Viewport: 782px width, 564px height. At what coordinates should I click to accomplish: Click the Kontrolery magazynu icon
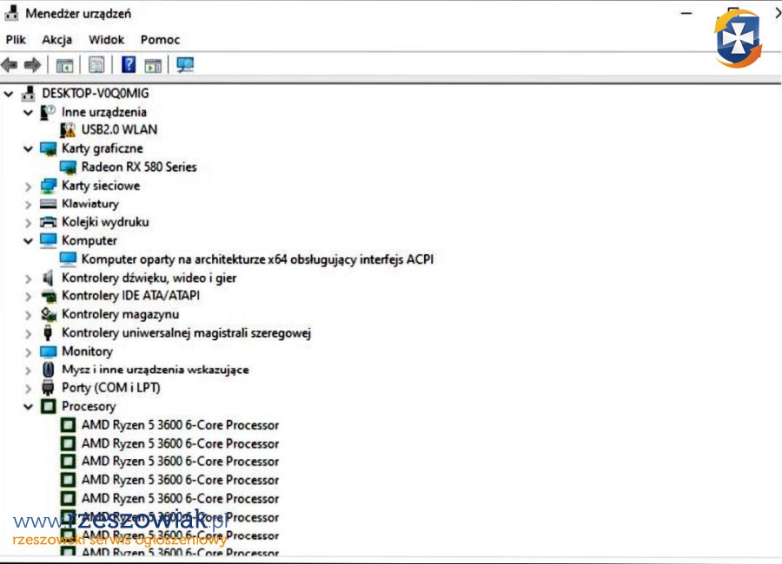[x=49, y=314]
